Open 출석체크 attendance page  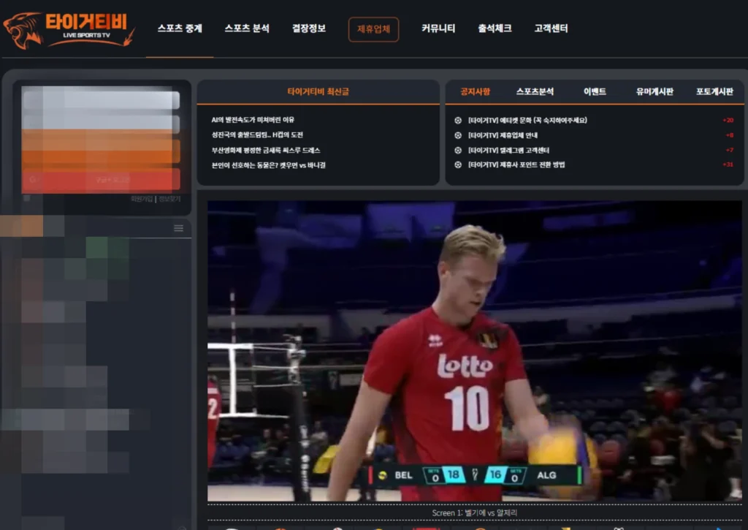point(495,29)
